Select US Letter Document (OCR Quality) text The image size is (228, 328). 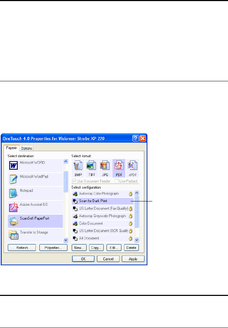104,231
